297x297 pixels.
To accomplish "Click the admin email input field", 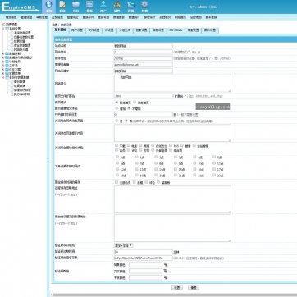I will [144, 65].
